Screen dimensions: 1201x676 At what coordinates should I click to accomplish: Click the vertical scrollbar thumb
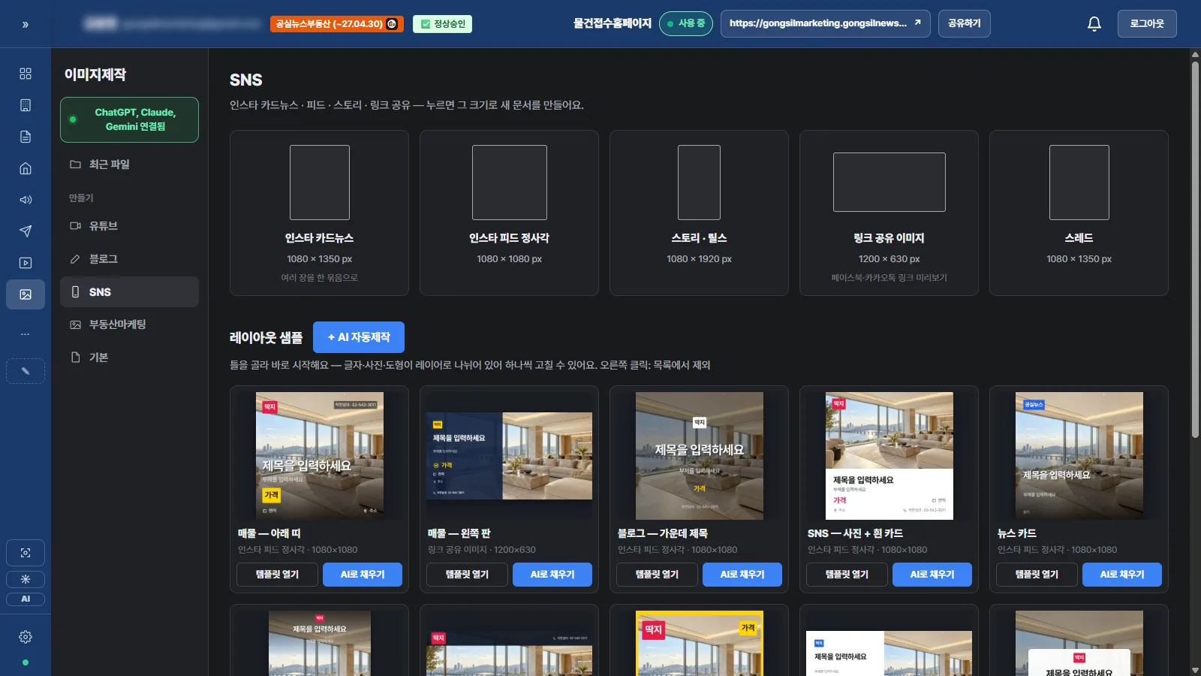[x=1195, y=249]
